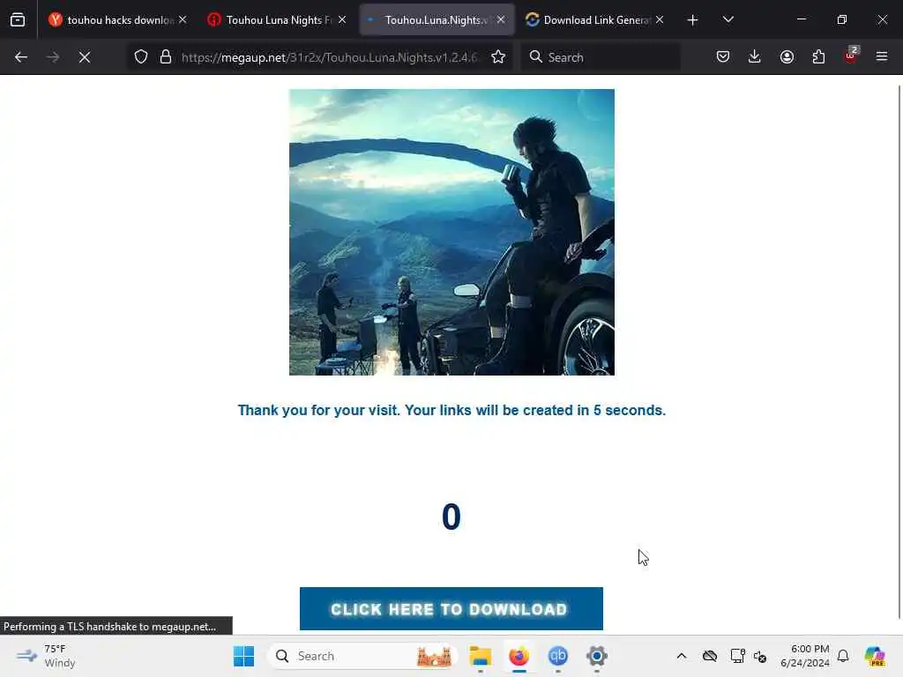Click the OneDrive cloud tray icon
This screenshot has width=903, height=677.
pos(710,656)
